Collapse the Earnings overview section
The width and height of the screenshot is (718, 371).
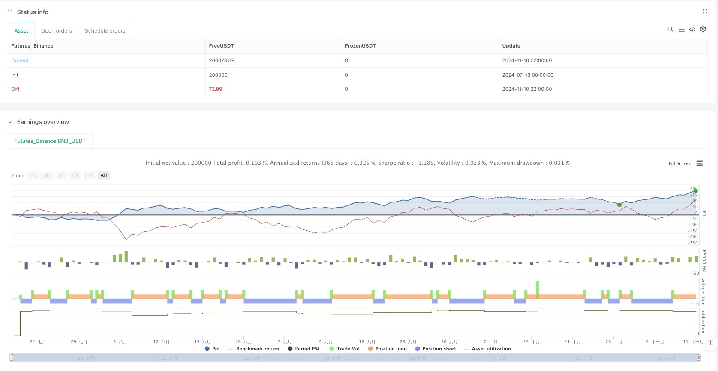coord(10,122)
